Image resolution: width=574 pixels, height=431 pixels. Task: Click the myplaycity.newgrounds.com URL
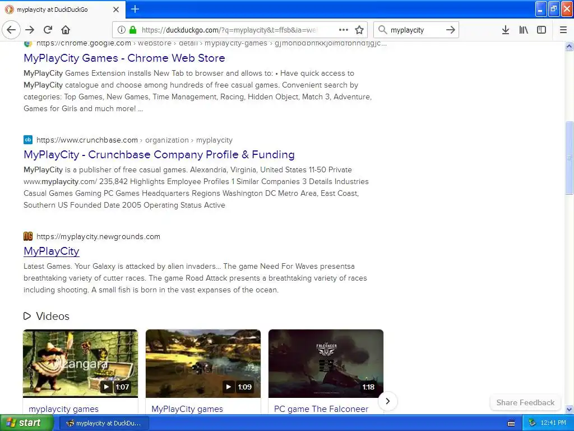coord(98,236)
